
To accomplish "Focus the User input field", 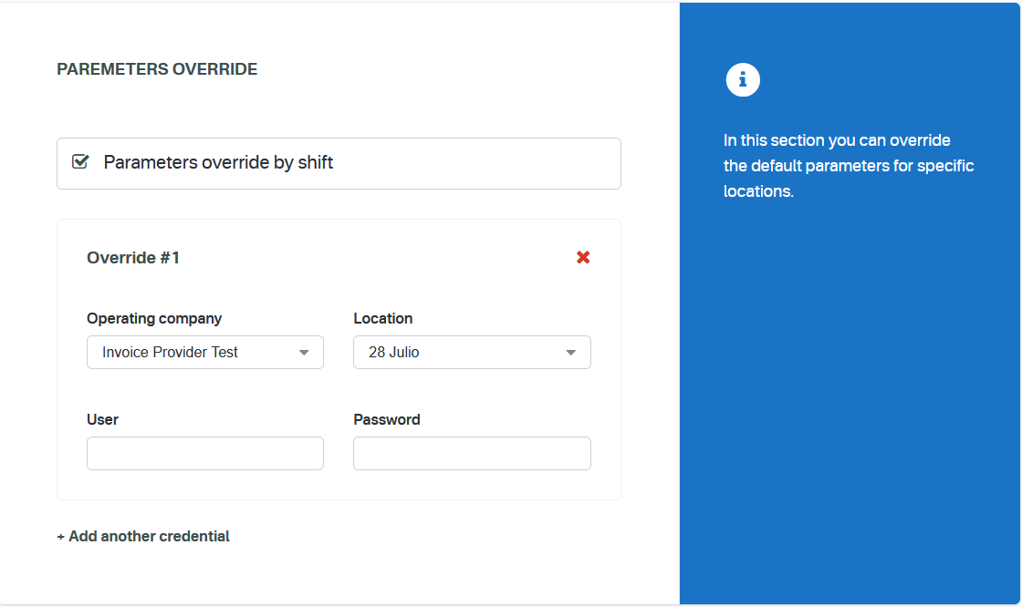I will 205,453.
